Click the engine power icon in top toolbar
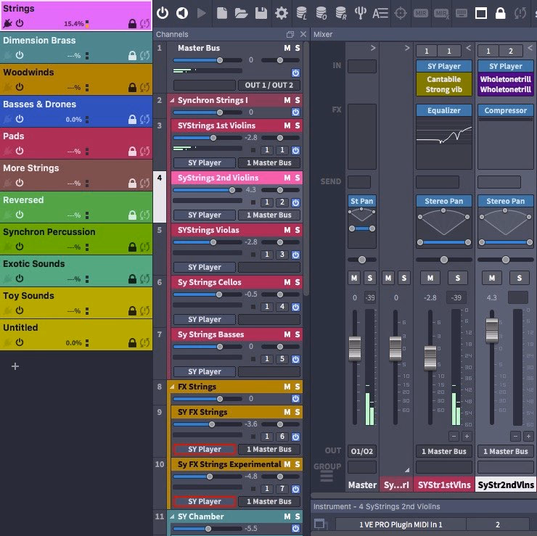The image size is (537, 536). point(163,13)
